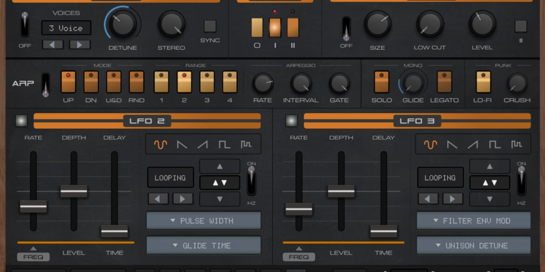This screenshot has width=545, height=272.
Task: Click the DEPTH slider in LFO 3
Action: pos(341,191)
